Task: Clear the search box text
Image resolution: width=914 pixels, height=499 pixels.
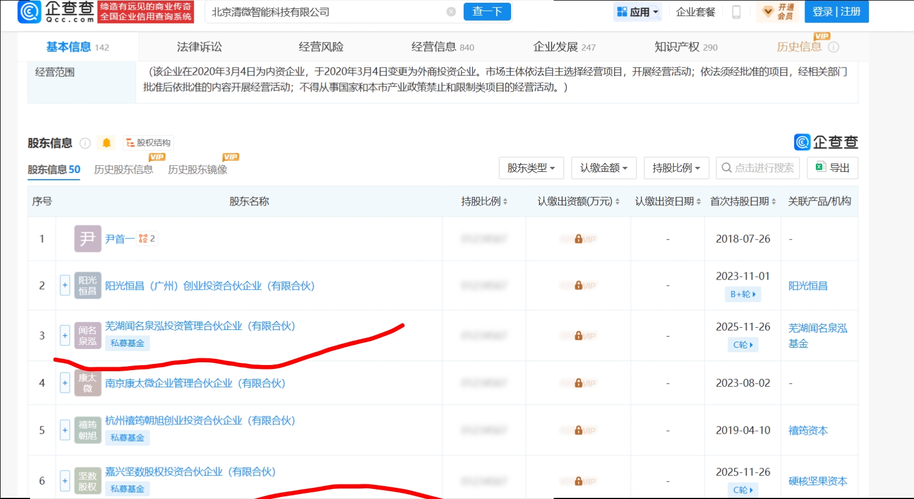Action: (451, 12)
